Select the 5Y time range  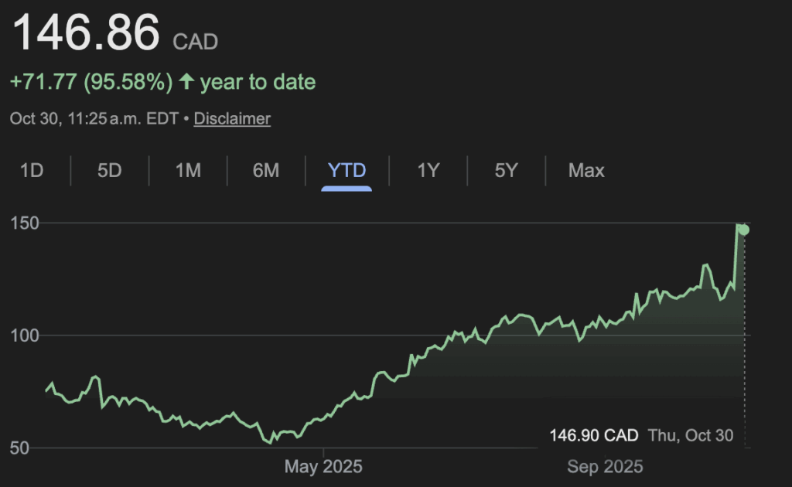coord(506,170)
